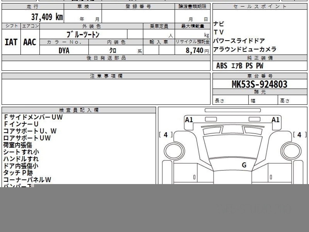Click the left front wheel on car diagram
This screenshot has height=232, width=309.
click(x=175, y=151)
